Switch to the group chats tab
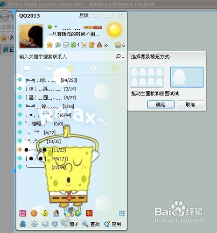This screenshot has height=233, width=217. [49, 69]
